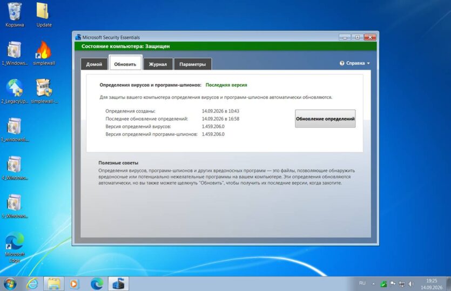
Task: Open the Журнал tab
Action: pos(158,64)
